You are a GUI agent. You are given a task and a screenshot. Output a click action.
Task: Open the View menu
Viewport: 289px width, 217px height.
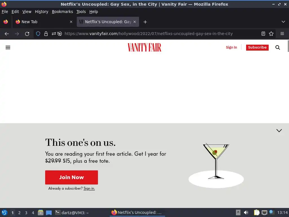(27, 12)
